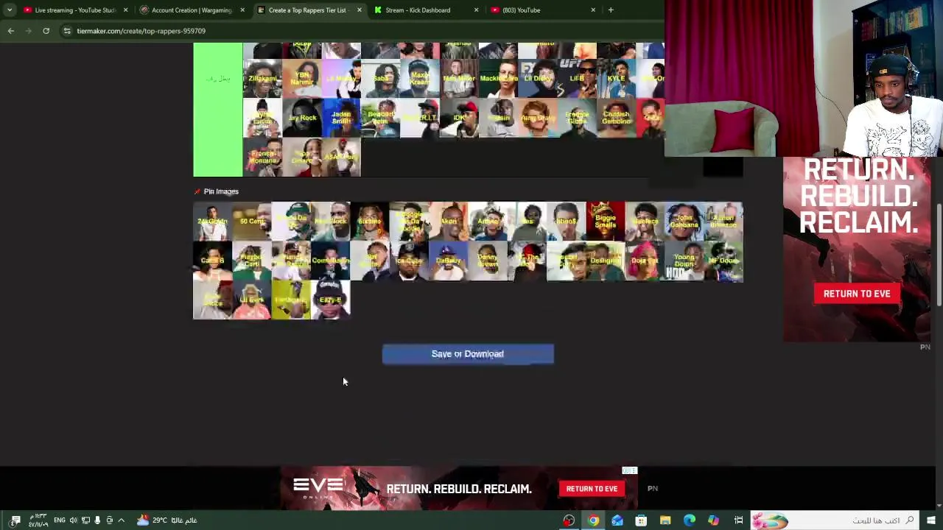Select the Ice Cube image
This screenshot has height=530, width=943.
409,261
